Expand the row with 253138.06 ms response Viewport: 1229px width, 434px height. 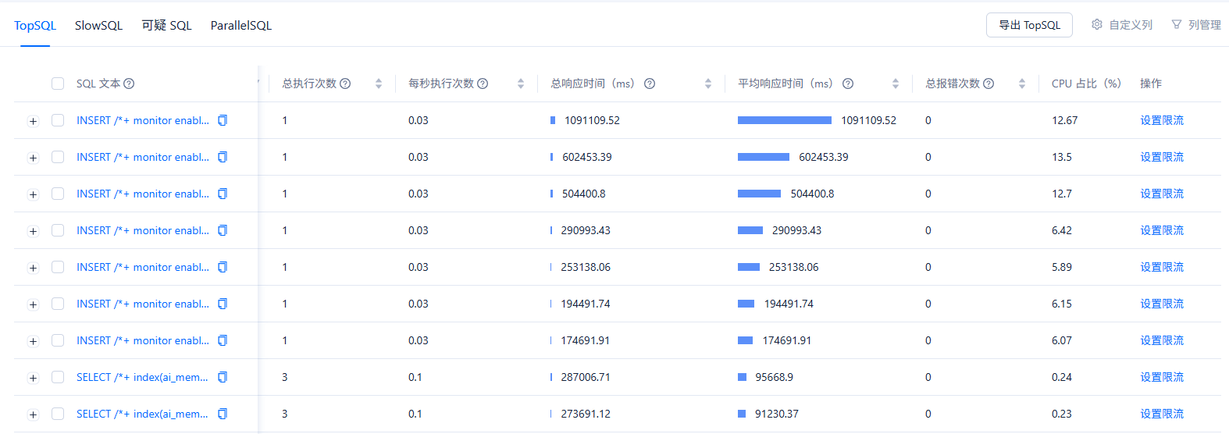[x=33, y=268]
